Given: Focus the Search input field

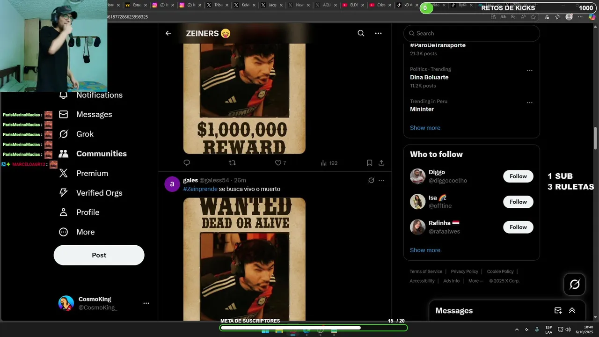Looking at the screenshot, I should pos(472,33).
